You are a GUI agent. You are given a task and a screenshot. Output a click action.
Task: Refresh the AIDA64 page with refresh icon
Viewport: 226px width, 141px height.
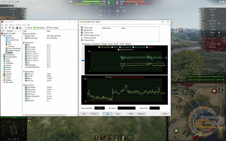tap(13, 28)
